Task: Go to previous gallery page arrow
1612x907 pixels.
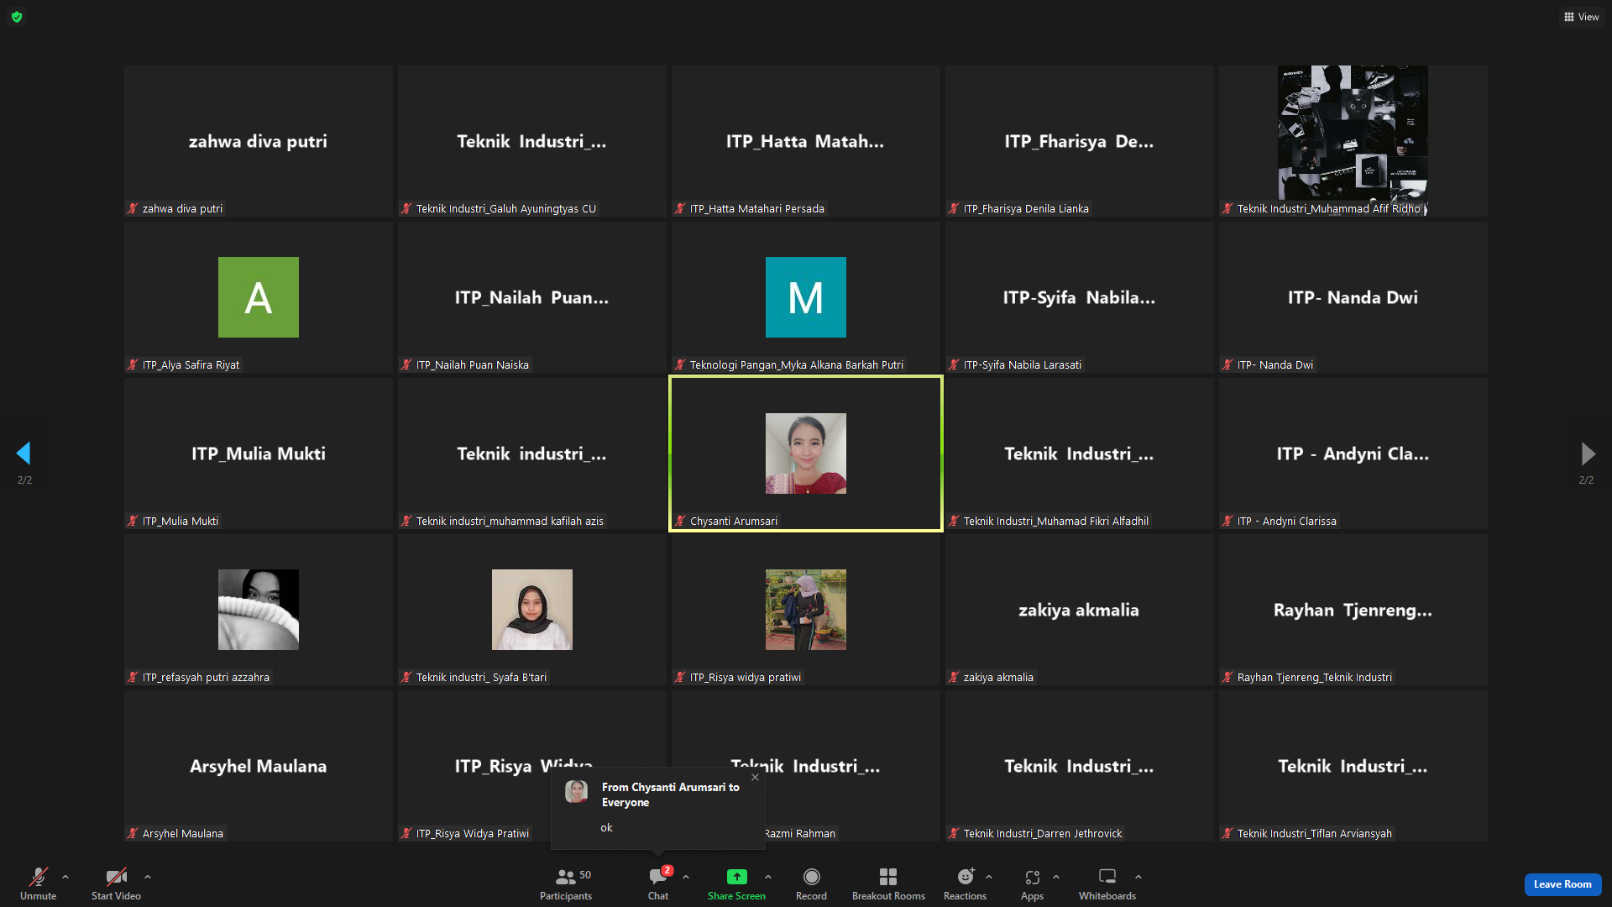Action: point(24,453)
